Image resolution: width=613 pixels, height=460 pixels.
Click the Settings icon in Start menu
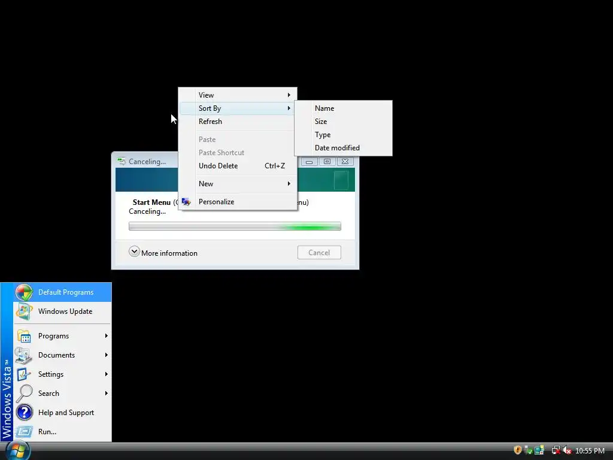tap(23, 374)
